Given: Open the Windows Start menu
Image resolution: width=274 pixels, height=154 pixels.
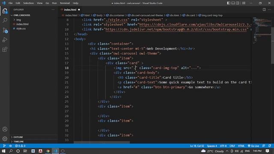Looking at the screenshot, I should pyautogui.click(x=3, y=151).
